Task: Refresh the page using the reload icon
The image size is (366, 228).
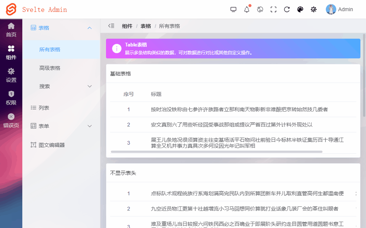Action: click(x=286, y=9)
